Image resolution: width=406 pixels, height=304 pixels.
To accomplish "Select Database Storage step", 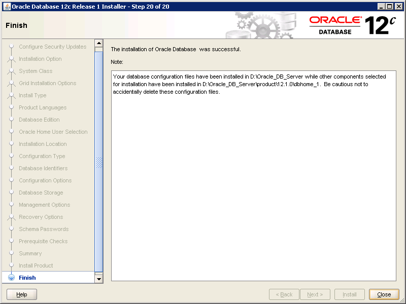I will (x=41, y=193).
